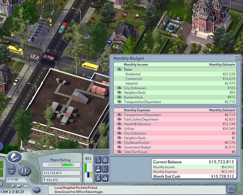Click eye icon beside Health & Education
Viewport: 243px width, 195px height.
pyautogui.click(x=119, y=124)
